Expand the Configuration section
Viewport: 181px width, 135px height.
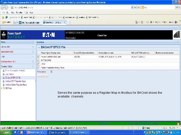click(33, 61)
